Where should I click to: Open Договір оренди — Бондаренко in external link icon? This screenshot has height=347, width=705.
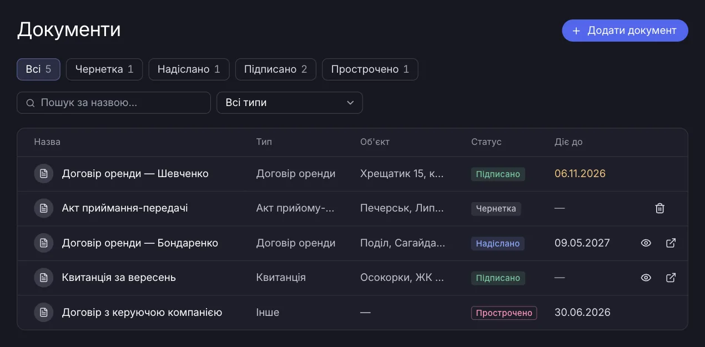click(671, 243)
